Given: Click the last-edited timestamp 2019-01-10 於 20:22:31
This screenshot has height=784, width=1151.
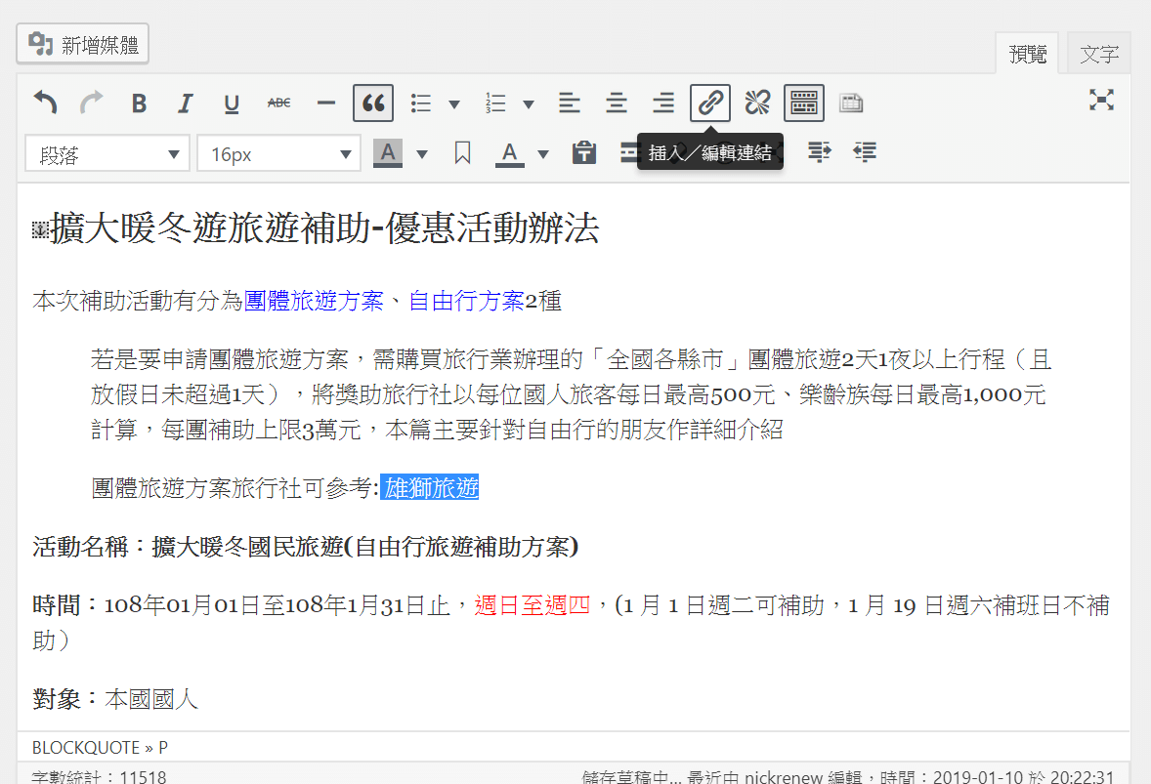Looking at the screenshot, I should (x=1023, y=776).
